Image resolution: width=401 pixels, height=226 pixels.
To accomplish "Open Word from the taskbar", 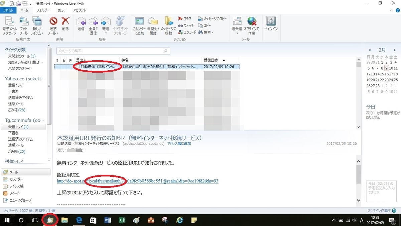I will click(108, 220).
